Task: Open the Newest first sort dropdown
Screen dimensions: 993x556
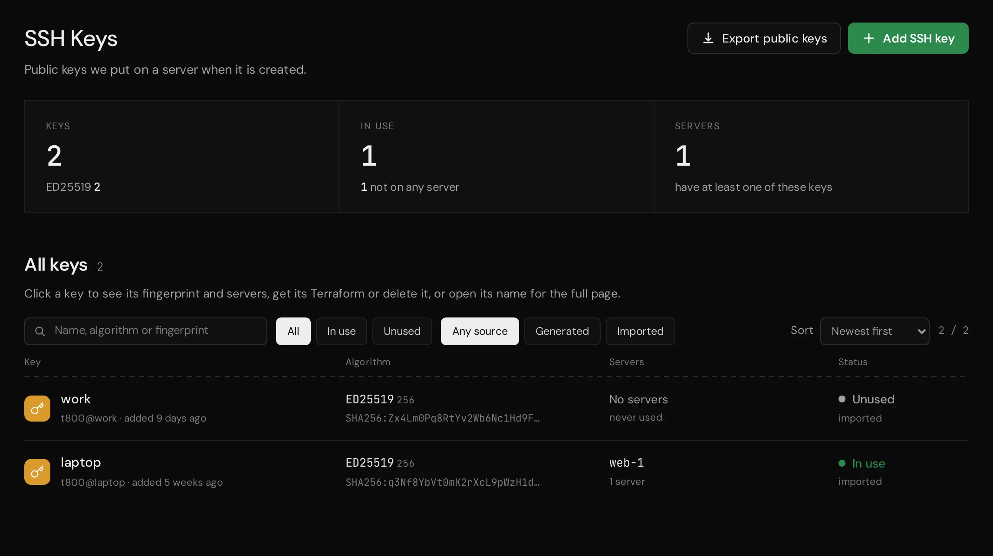Action: [x=875, y=331]
